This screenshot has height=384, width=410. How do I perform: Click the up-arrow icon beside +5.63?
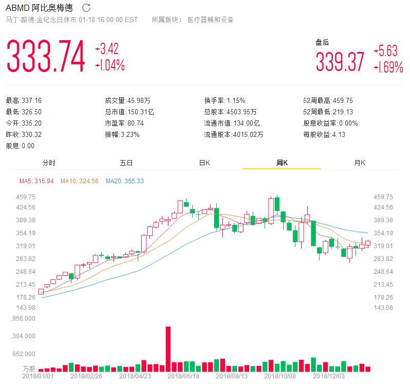tap(376, 50)
